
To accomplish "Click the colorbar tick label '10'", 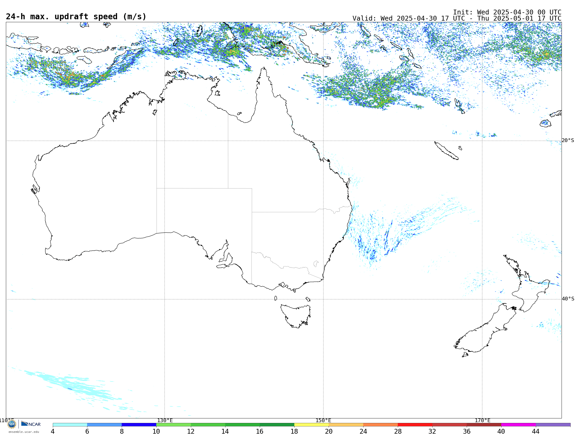I will click(x=156, y=432).
